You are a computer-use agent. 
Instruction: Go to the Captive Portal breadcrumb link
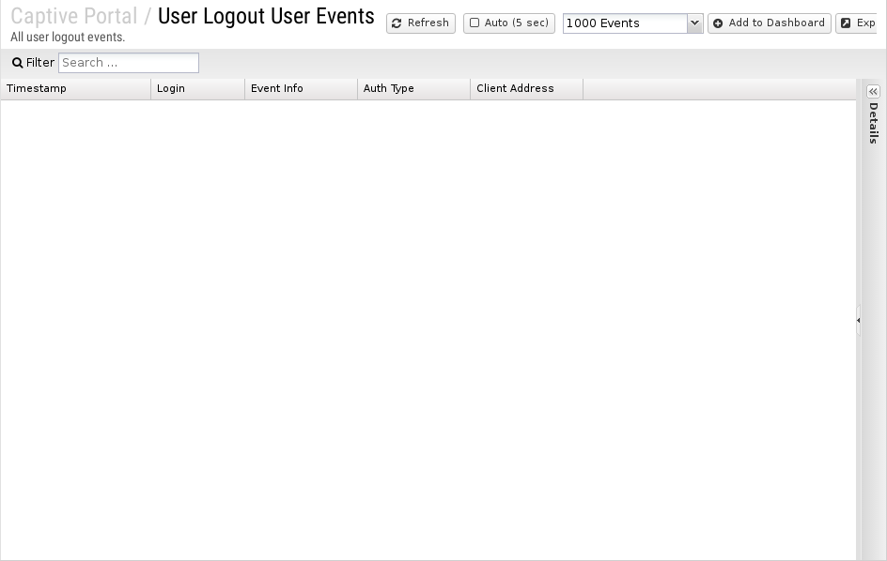(x=74, y=16)
